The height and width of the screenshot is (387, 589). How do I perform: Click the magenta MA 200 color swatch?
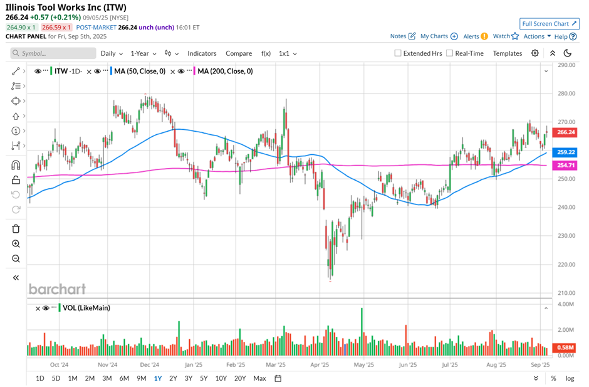[194, 71]
